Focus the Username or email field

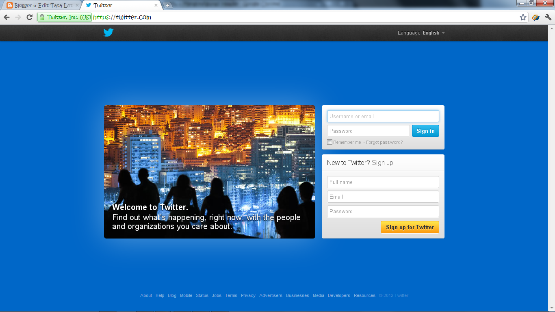(x=383, y=116)
